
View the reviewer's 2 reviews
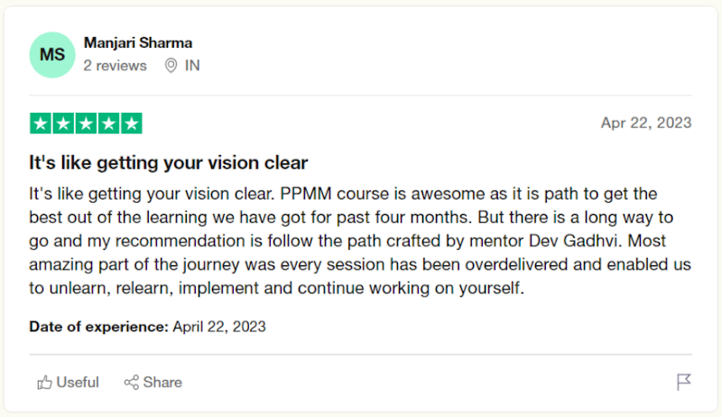click(x=116, y=65)
